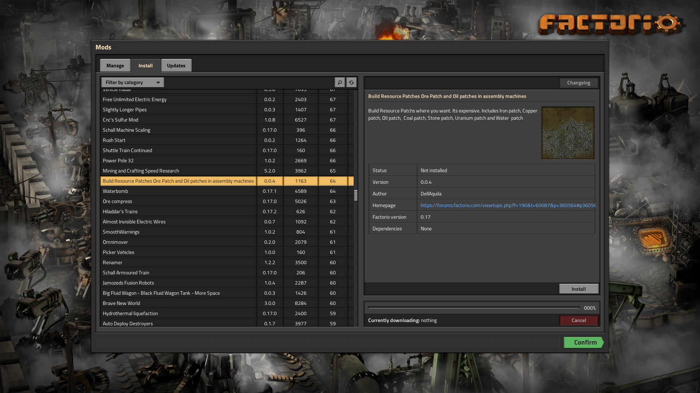Select Waterbomb mod

click(x=227, y=191)
